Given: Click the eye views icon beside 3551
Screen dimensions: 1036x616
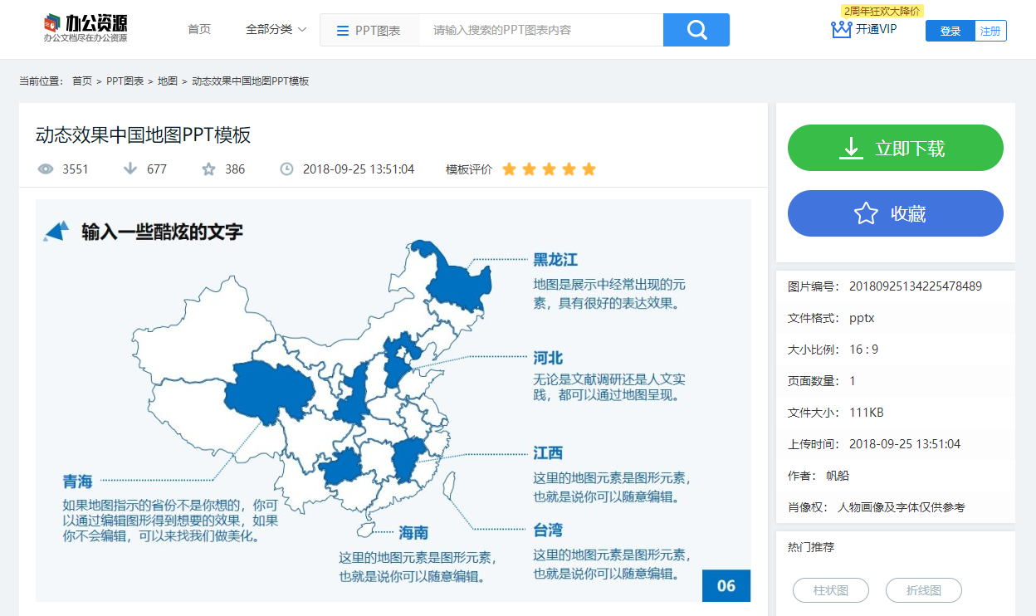Looking at the screenshot, I should [46, 169].
